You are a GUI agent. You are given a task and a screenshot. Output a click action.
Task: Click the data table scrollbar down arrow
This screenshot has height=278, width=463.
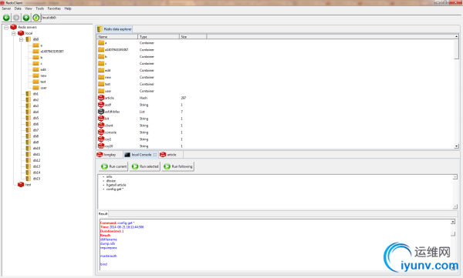click(457, 146)
